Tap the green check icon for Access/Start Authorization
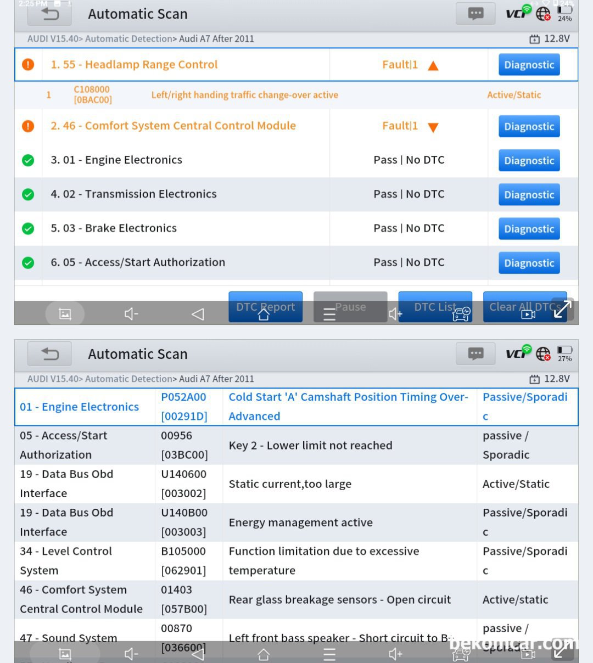The width and height of the screenshot is (593, 663). (x=28, y=263)
